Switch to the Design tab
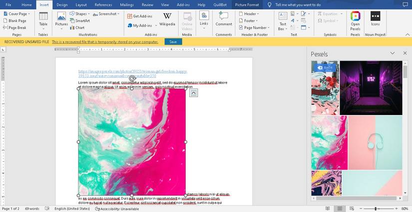 click(x=62, y=4)
